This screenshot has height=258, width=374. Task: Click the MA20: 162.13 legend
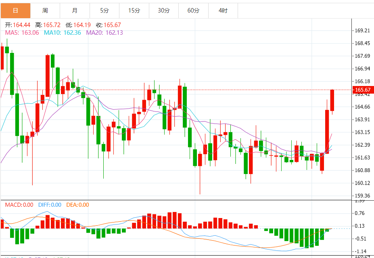pyautogui.click(x=104, y=33)
